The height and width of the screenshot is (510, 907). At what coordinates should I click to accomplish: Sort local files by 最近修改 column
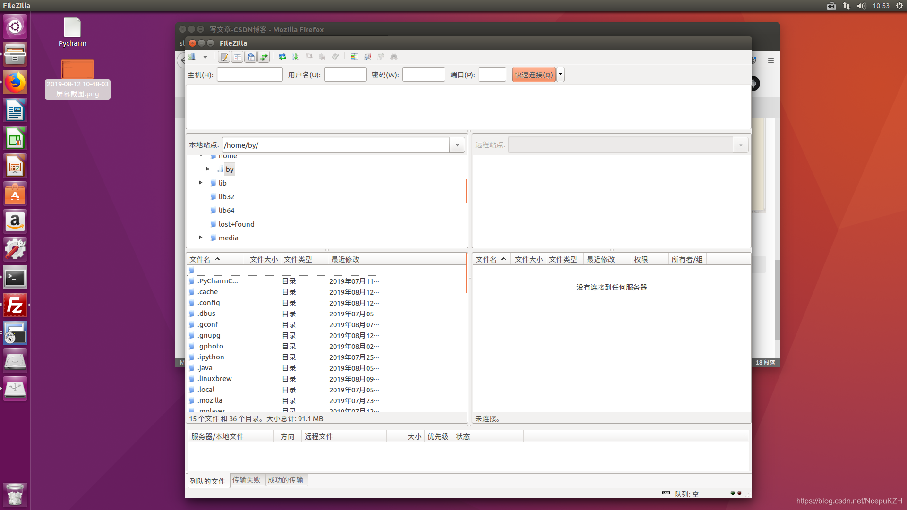345,259
